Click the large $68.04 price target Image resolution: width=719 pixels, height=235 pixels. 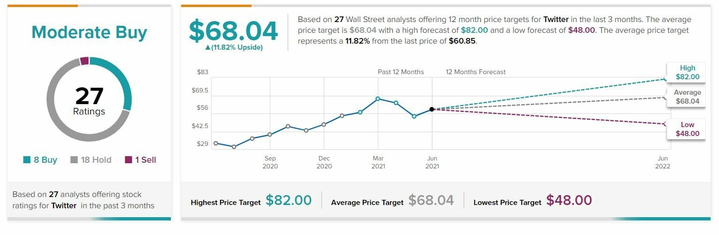click(233, 30)
